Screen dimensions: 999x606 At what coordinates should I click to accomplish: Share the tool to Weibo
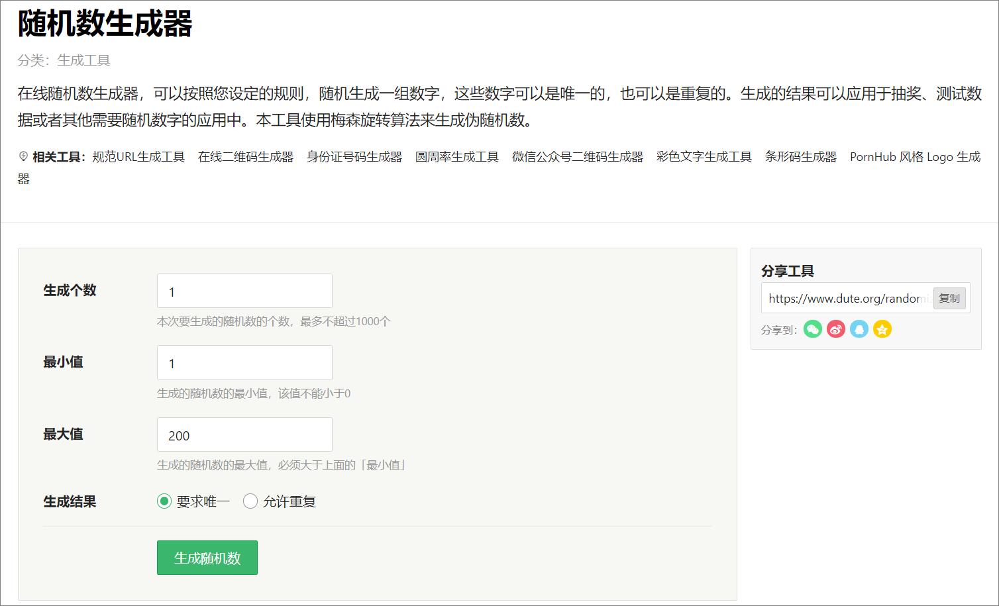pos(835,329)
